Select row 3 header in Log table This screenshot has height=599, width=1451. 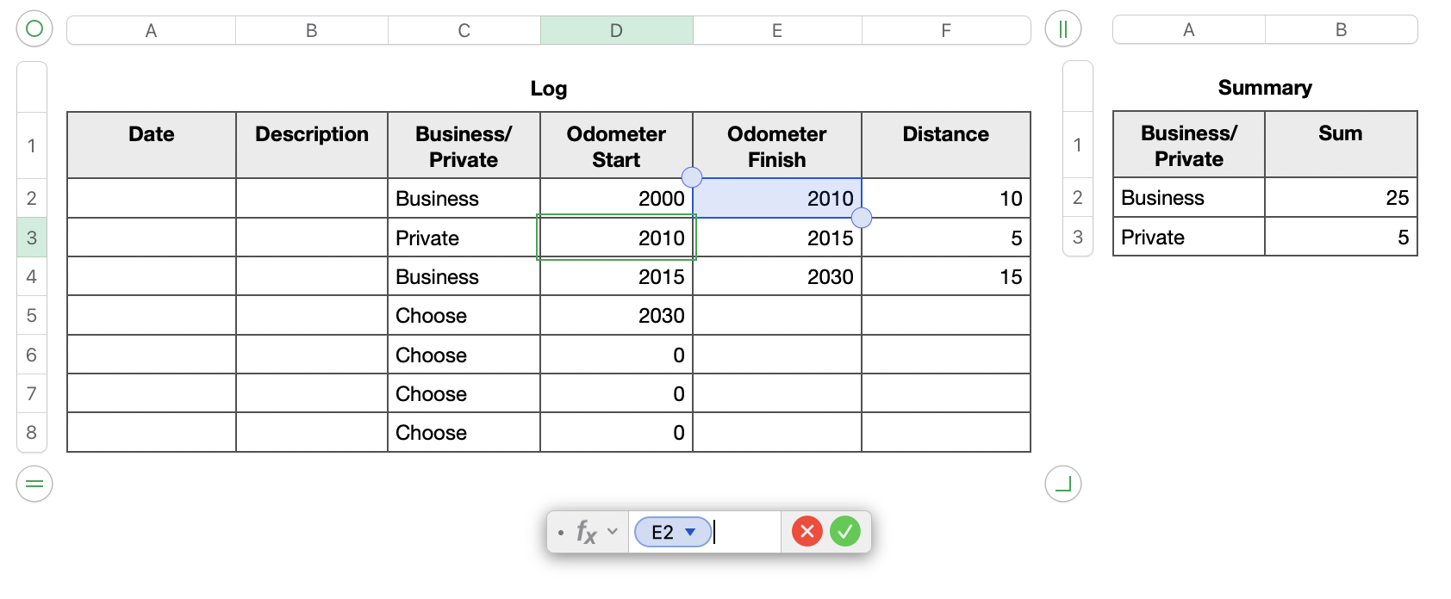coord(32,238)
